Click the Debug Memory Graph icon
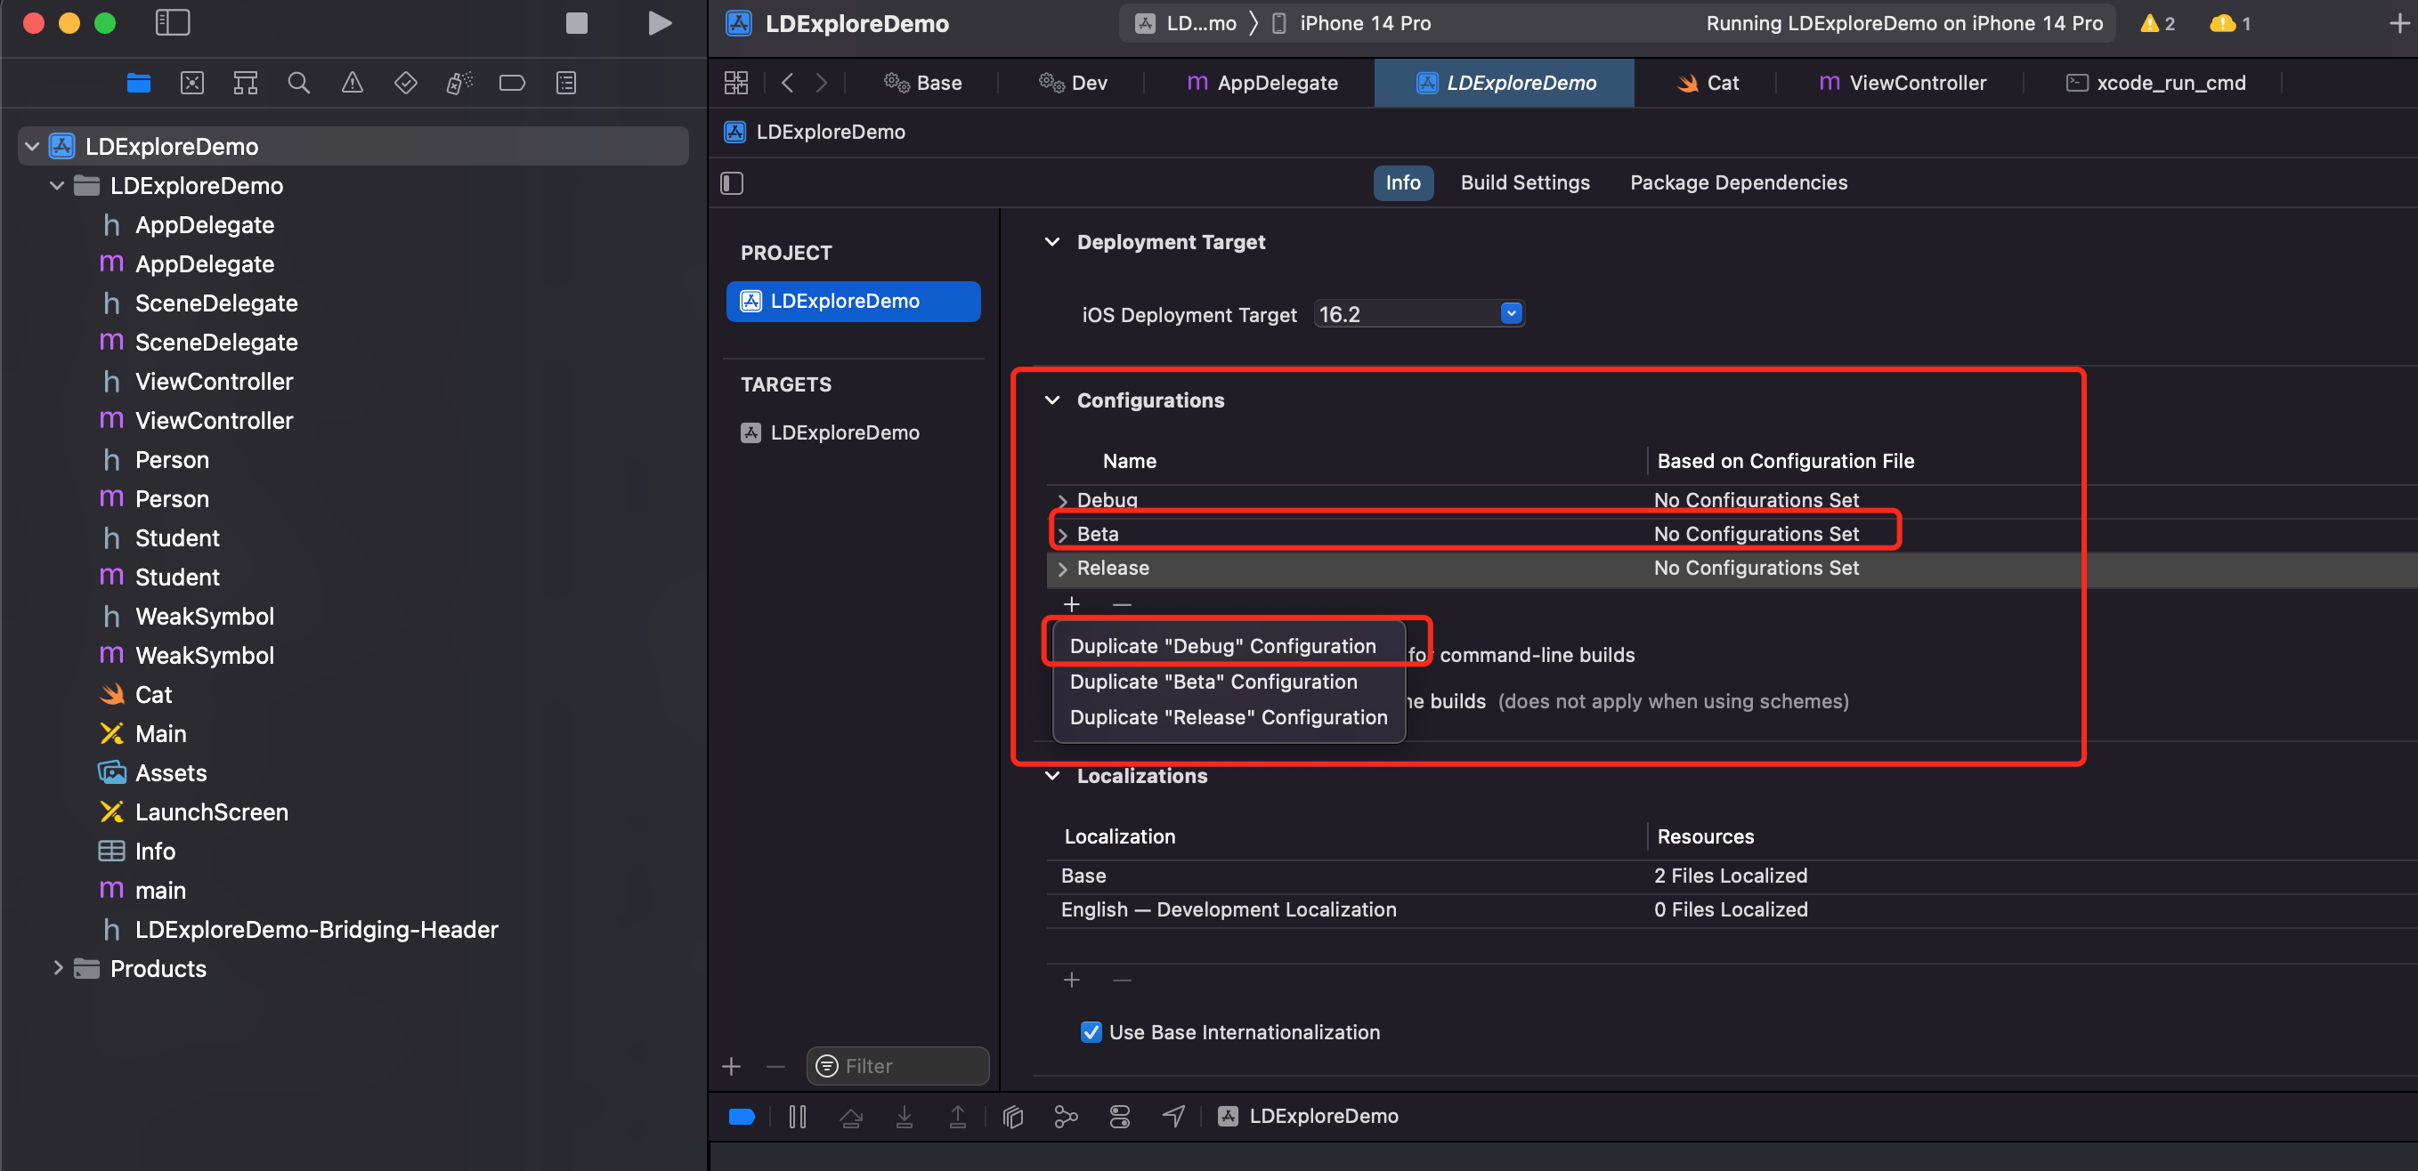This screenshot has width=2418, height=1171. [x=1066, y=1117]
